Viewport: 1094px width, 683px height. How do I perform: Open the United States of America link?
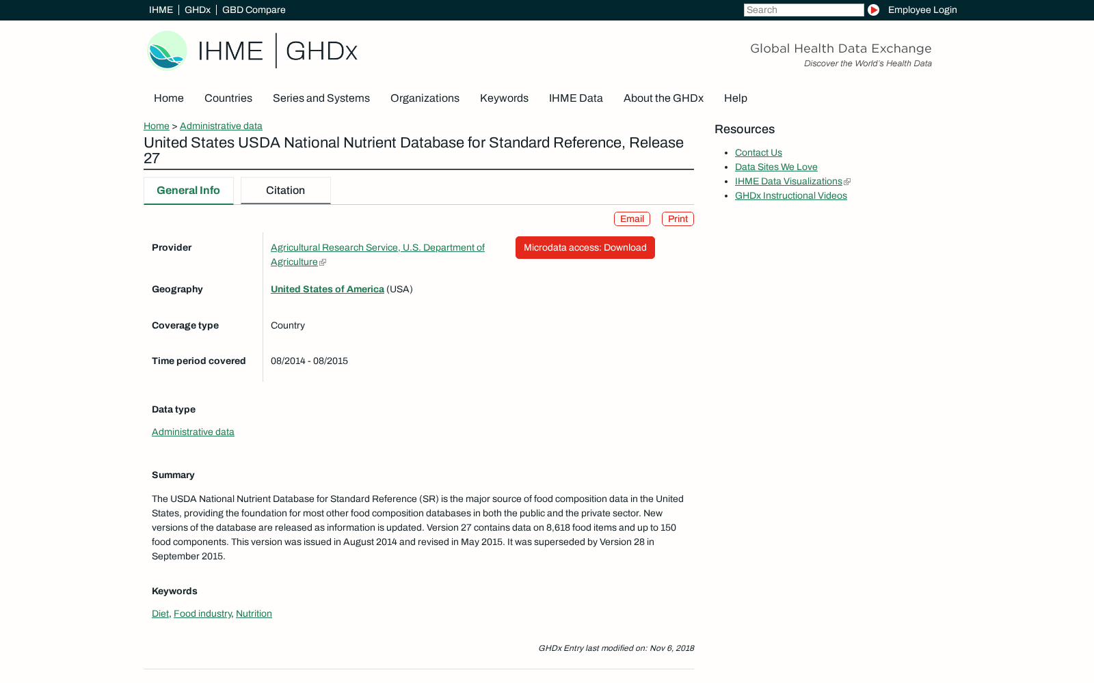point(328,289)
